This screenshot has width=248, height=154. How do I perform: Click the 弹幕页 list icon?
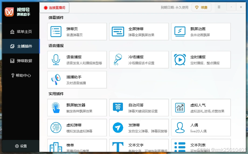(56, 32)
